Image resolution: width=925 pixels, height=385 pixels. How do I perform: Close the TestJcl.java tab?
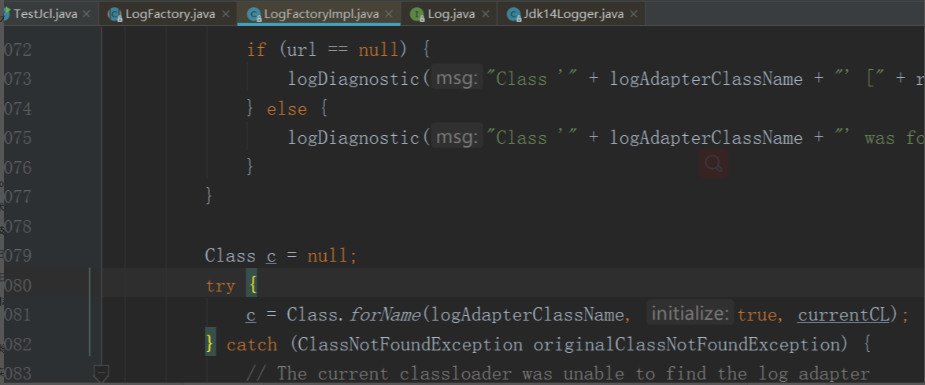point(87,13)
